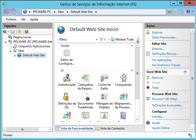Screen dimensions: 196x140
Task: Select Página Inicial in the tree
Action: click(x=22, y=37)
